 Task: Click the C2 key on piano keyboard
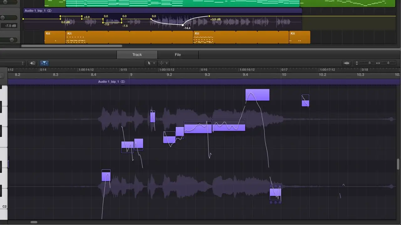click(4, 206)
